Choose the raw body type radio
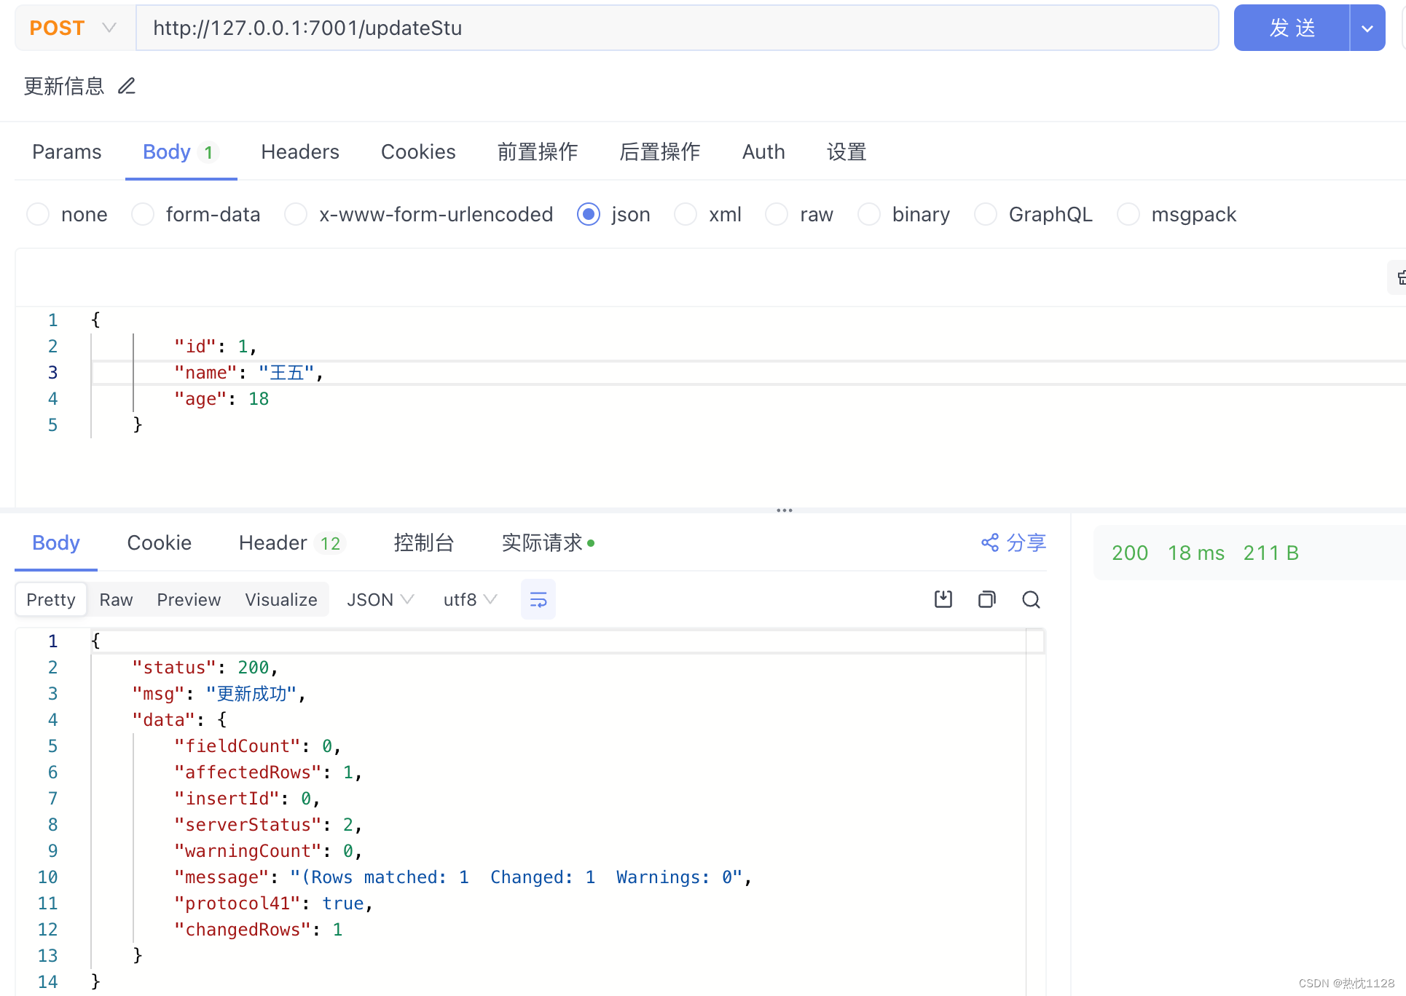1406x996 pixels. [777, 214]
